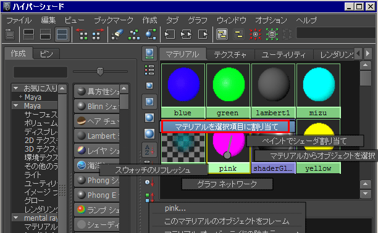
Task: Click the swatch size slider handle
Action: point(100,72)
